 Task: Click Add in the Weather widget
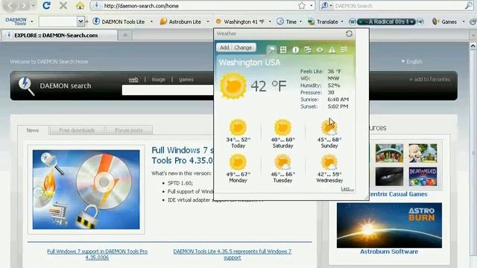[224, 48]
